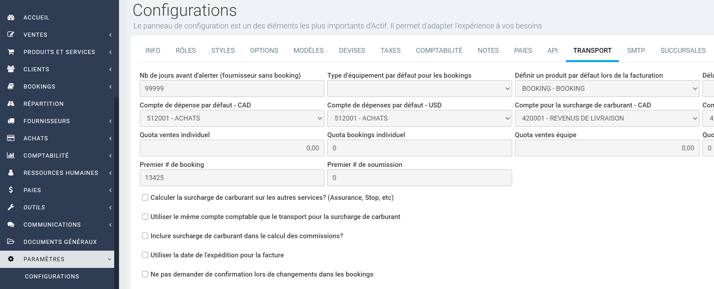Click the Répartition road icon
Screen dimensions: 714x289
[x=11, y=104]
